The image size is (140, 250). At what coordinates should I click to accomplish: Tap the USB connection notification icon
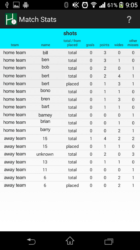point(7,5)
